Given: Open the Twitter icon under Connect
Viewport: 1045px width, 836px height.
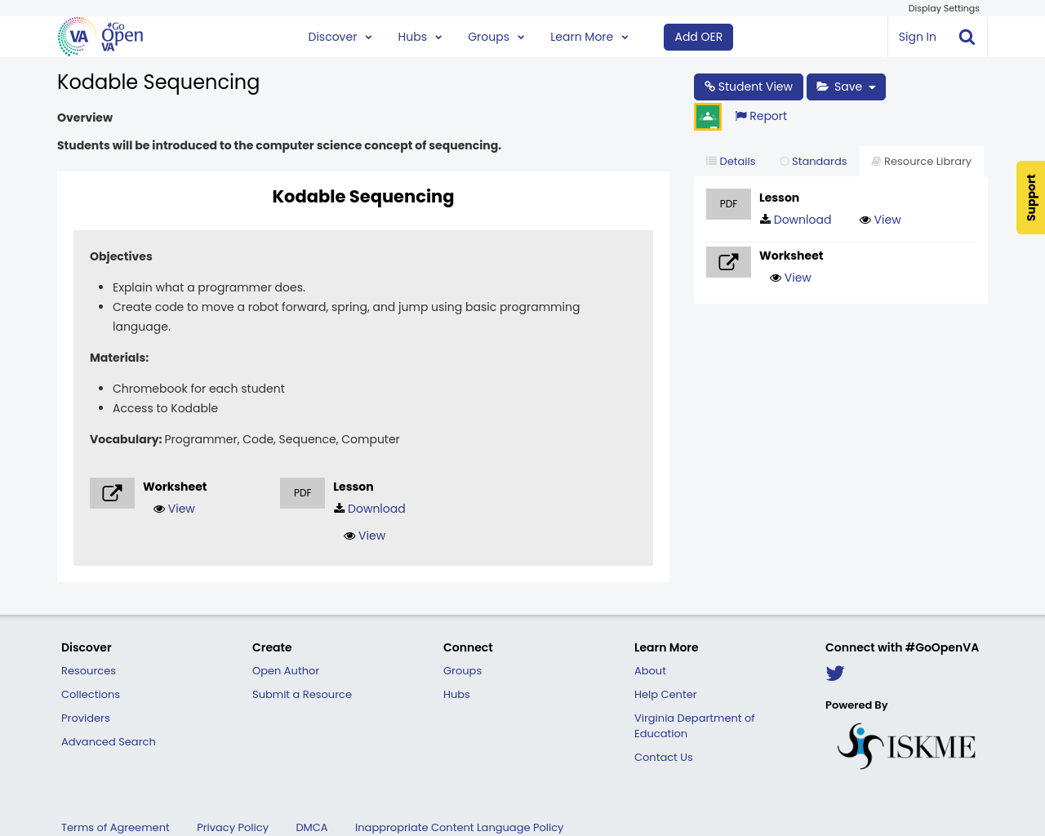Looking at the screenshot, I should pos(834,673).
